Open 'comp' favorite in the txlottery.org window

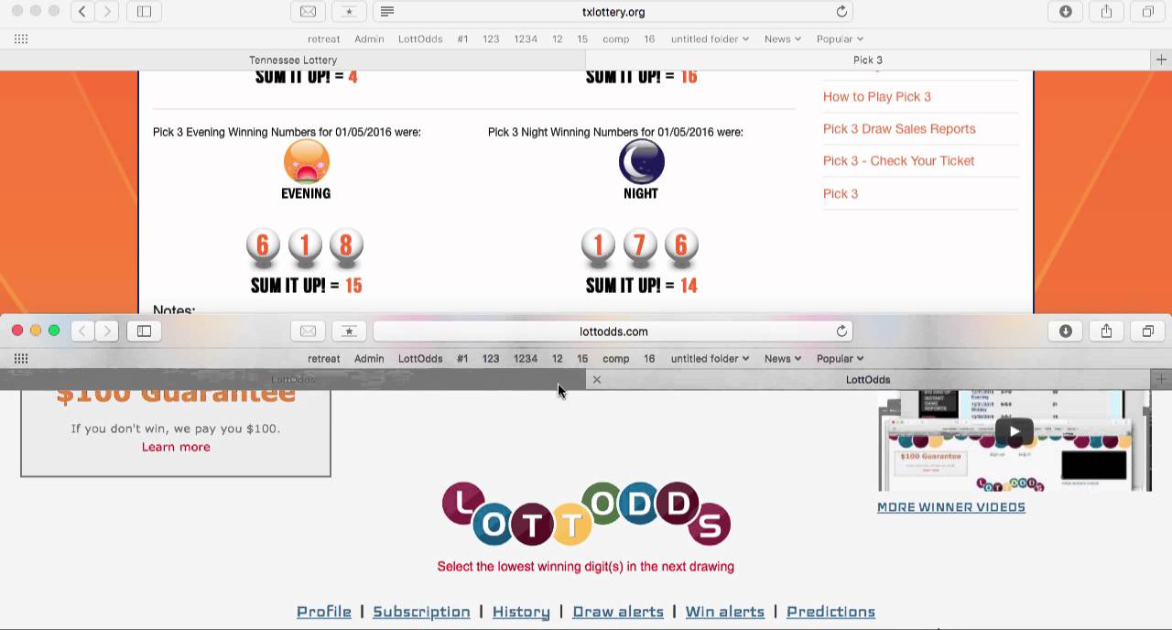coord(615,38)
